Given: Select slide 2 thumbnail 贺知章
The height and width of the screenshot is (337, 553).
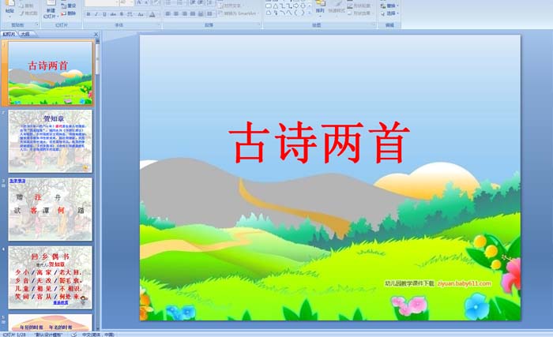Looking at the screenshot, I should click(51, 141).
